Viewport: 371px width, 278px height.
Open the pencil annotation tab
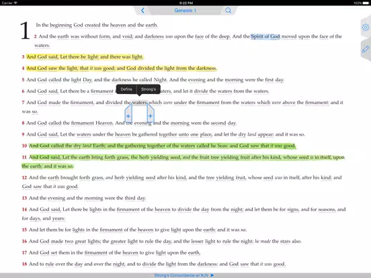[x=366, y=49]
